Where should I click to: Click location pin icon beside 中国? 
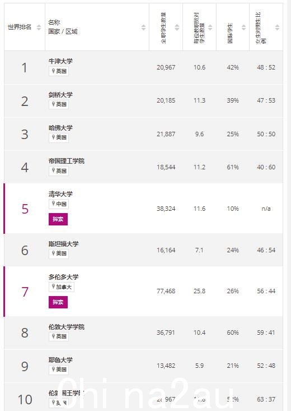coord(53,204)
